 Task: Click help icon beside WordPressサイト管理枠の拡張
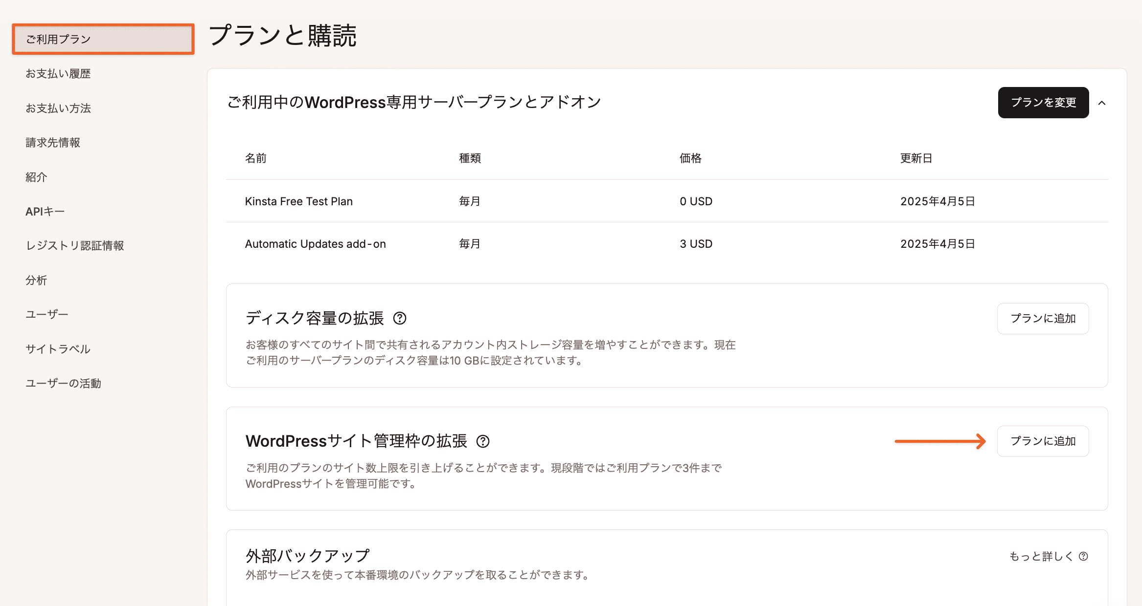(x=483, y=441)
